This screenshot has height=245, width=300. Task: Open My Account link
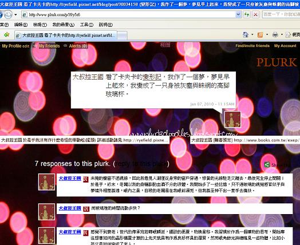285,46
